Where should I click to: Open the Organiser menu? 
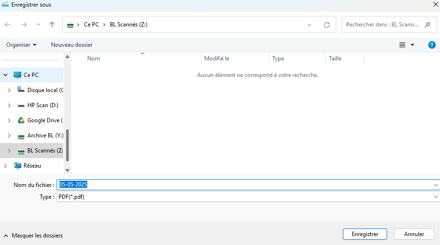point(21,45)
